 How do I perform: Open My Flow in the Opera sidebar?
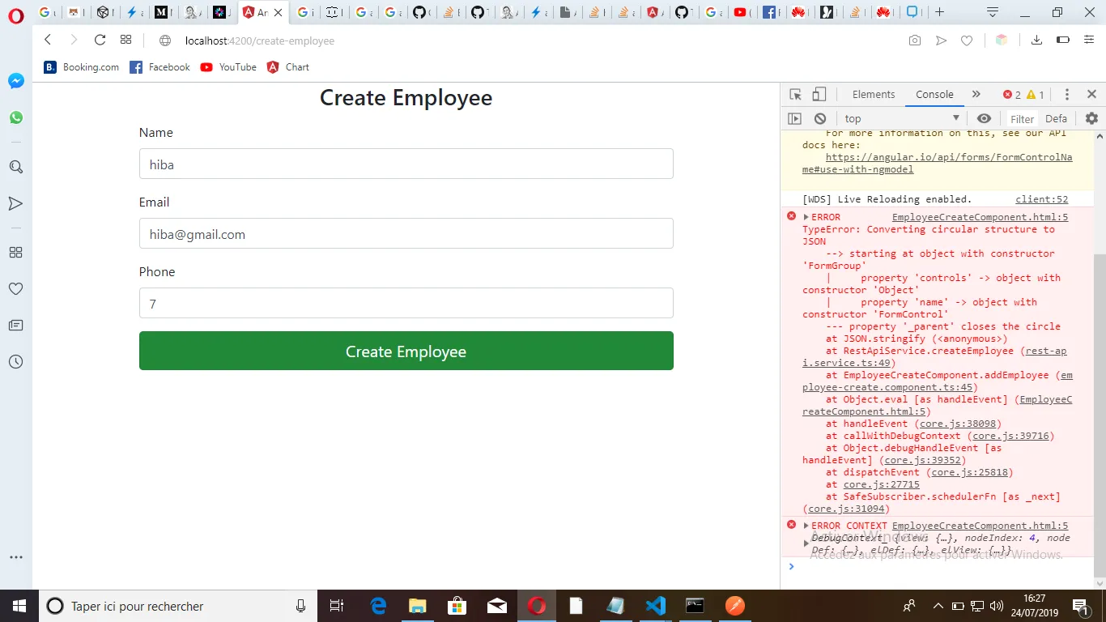point(15,203)
